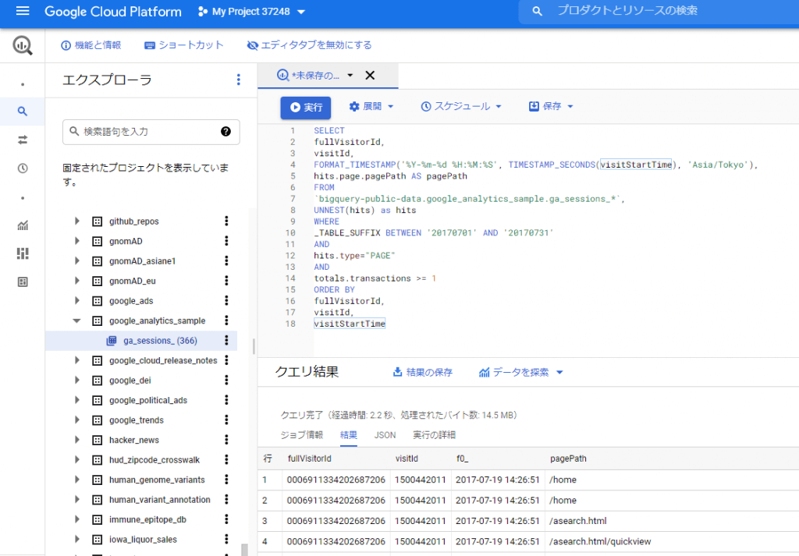799x556 pixels.
Task: Open actions menu for google_trends
Action: tap(226, 420)
